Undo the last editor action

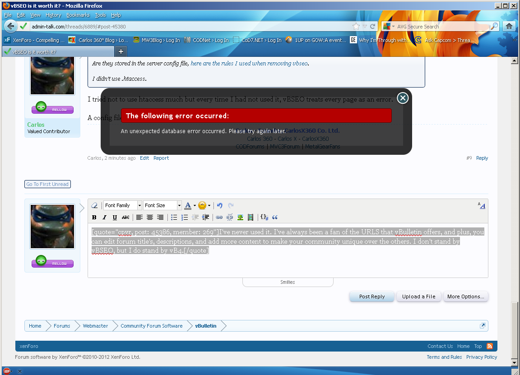pyautogui.click(x=219, y=206)
